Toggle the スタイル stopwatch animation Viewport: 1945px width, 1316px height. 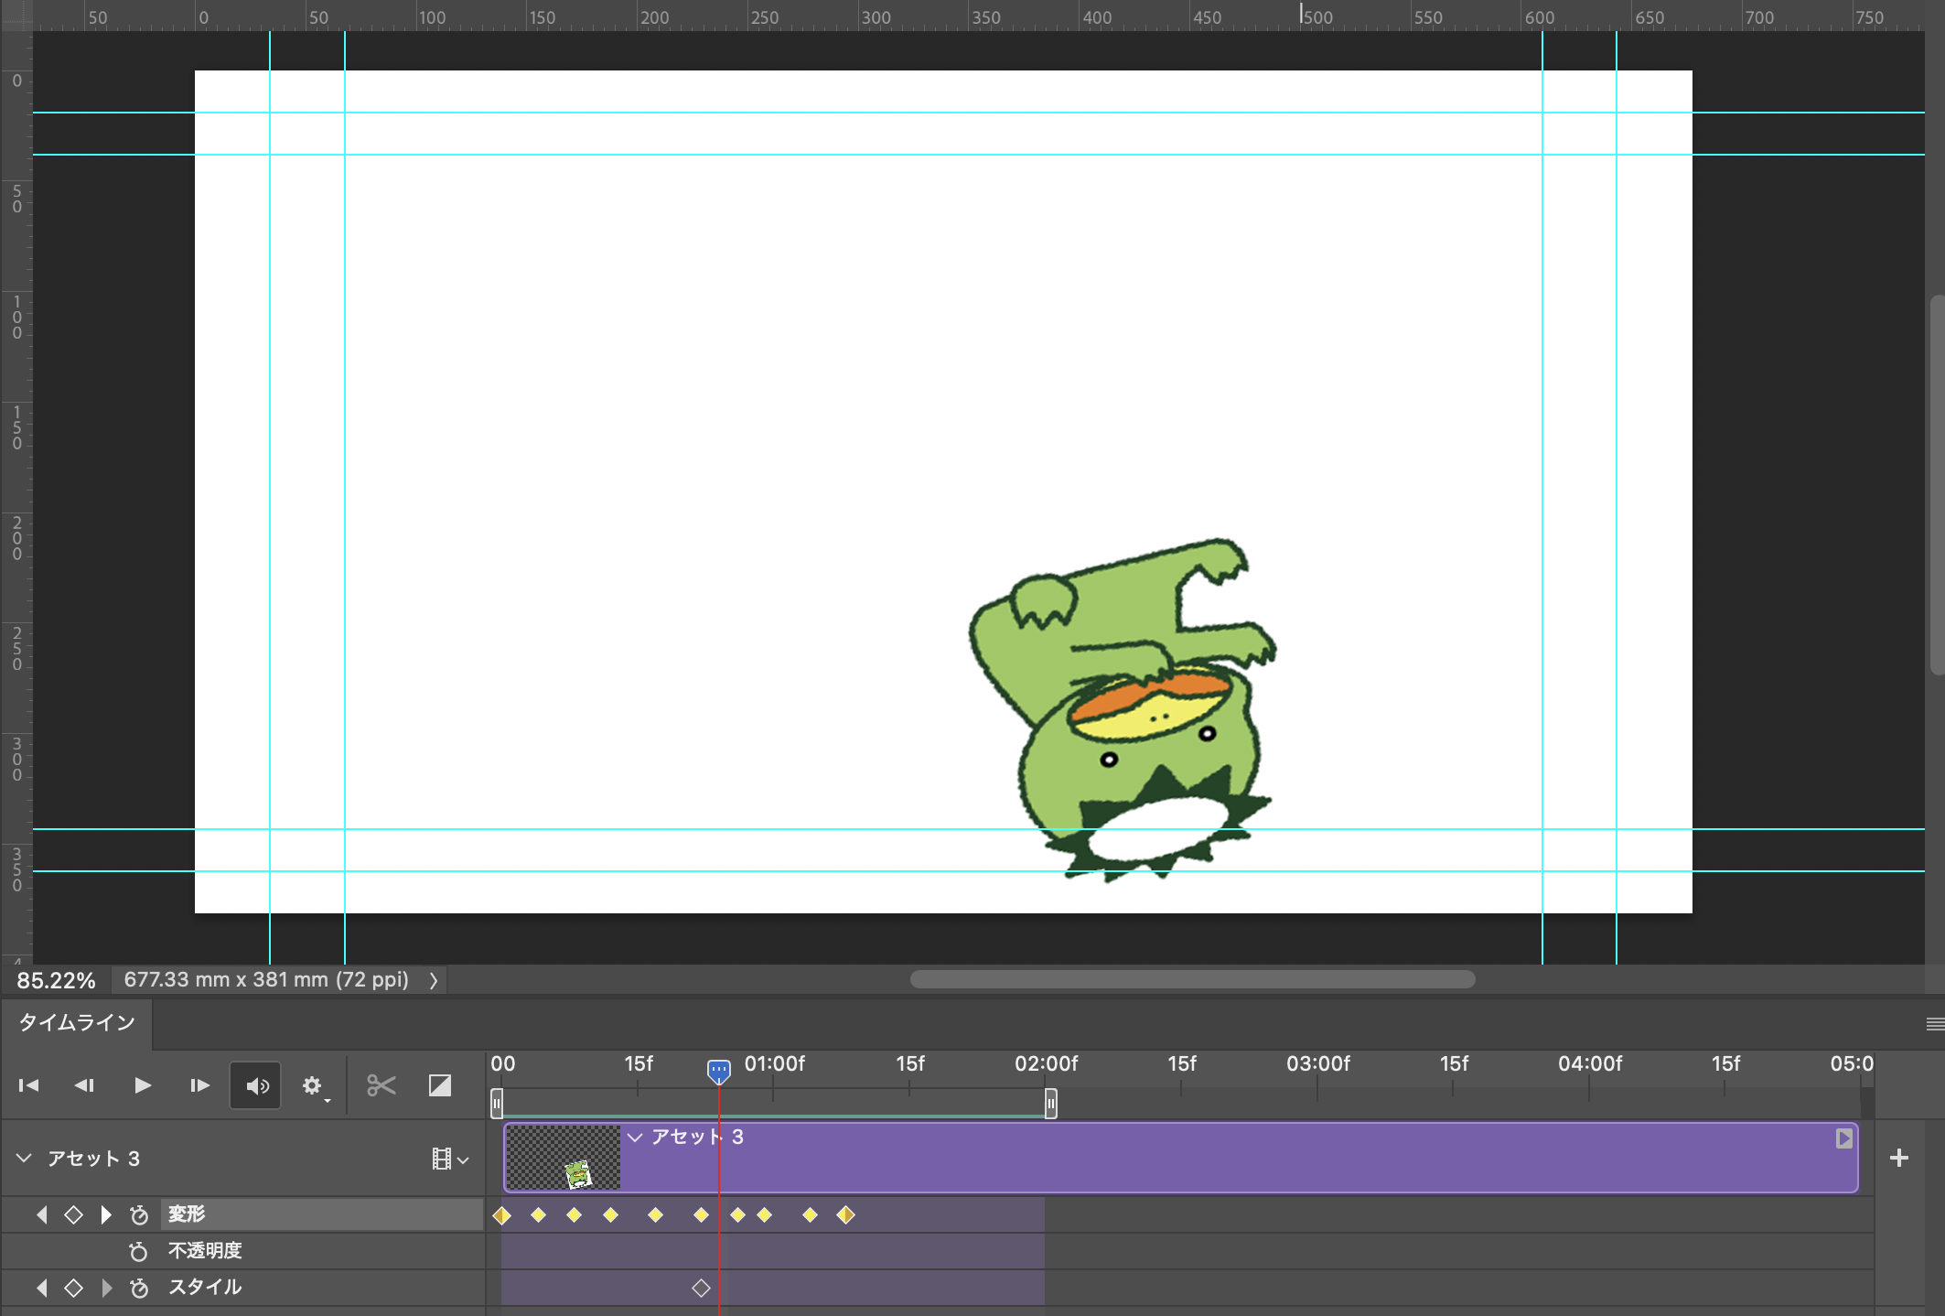[x=139, y=1288]
